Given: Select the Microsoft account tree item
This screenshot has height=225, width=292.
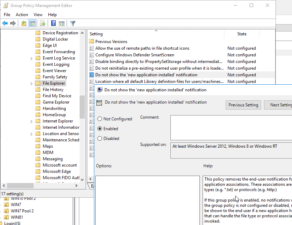Looking at the screenshot, I should [x=60, y=165].
